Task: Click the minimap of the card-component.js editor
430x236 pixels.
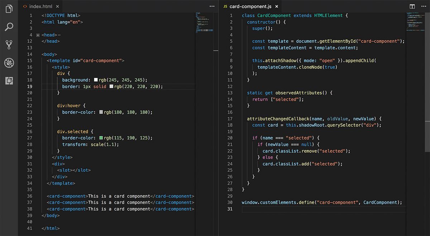Action: point(414,21)
